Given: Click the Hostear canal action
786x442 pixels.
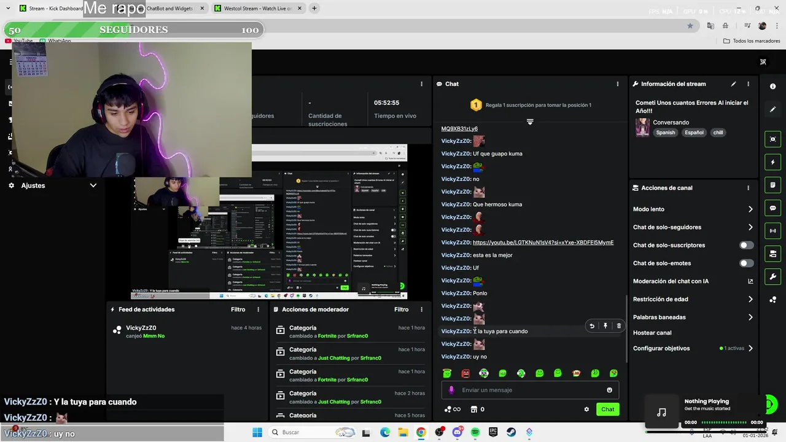Looking at the screenshot, I should pos(652,333).
